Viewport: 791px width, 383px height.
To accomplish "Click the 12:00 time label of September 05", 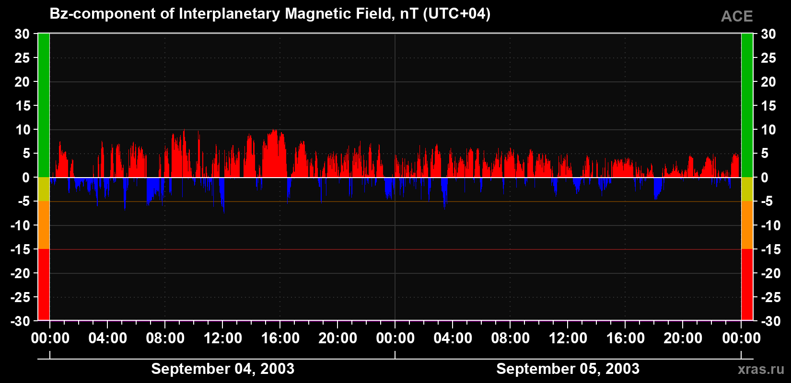I will 568,338.
